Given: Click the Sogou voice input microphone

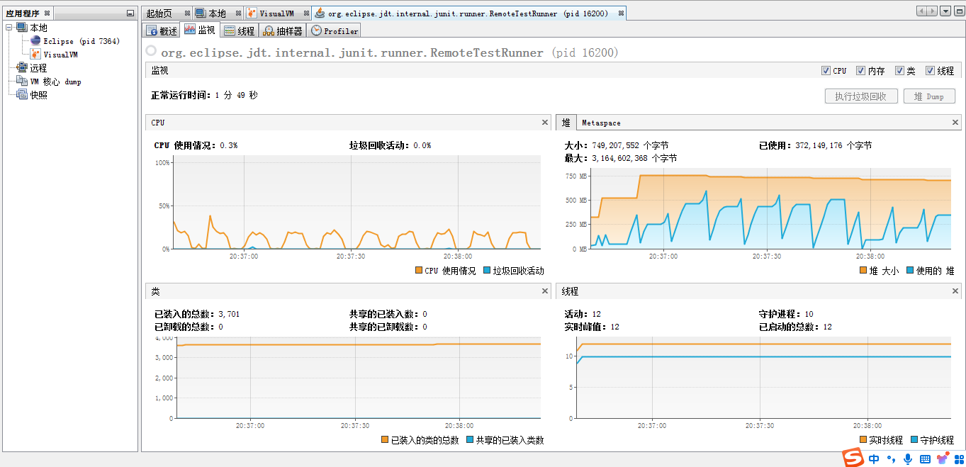Looking at the screenshot, I should (x=908, y=459).
